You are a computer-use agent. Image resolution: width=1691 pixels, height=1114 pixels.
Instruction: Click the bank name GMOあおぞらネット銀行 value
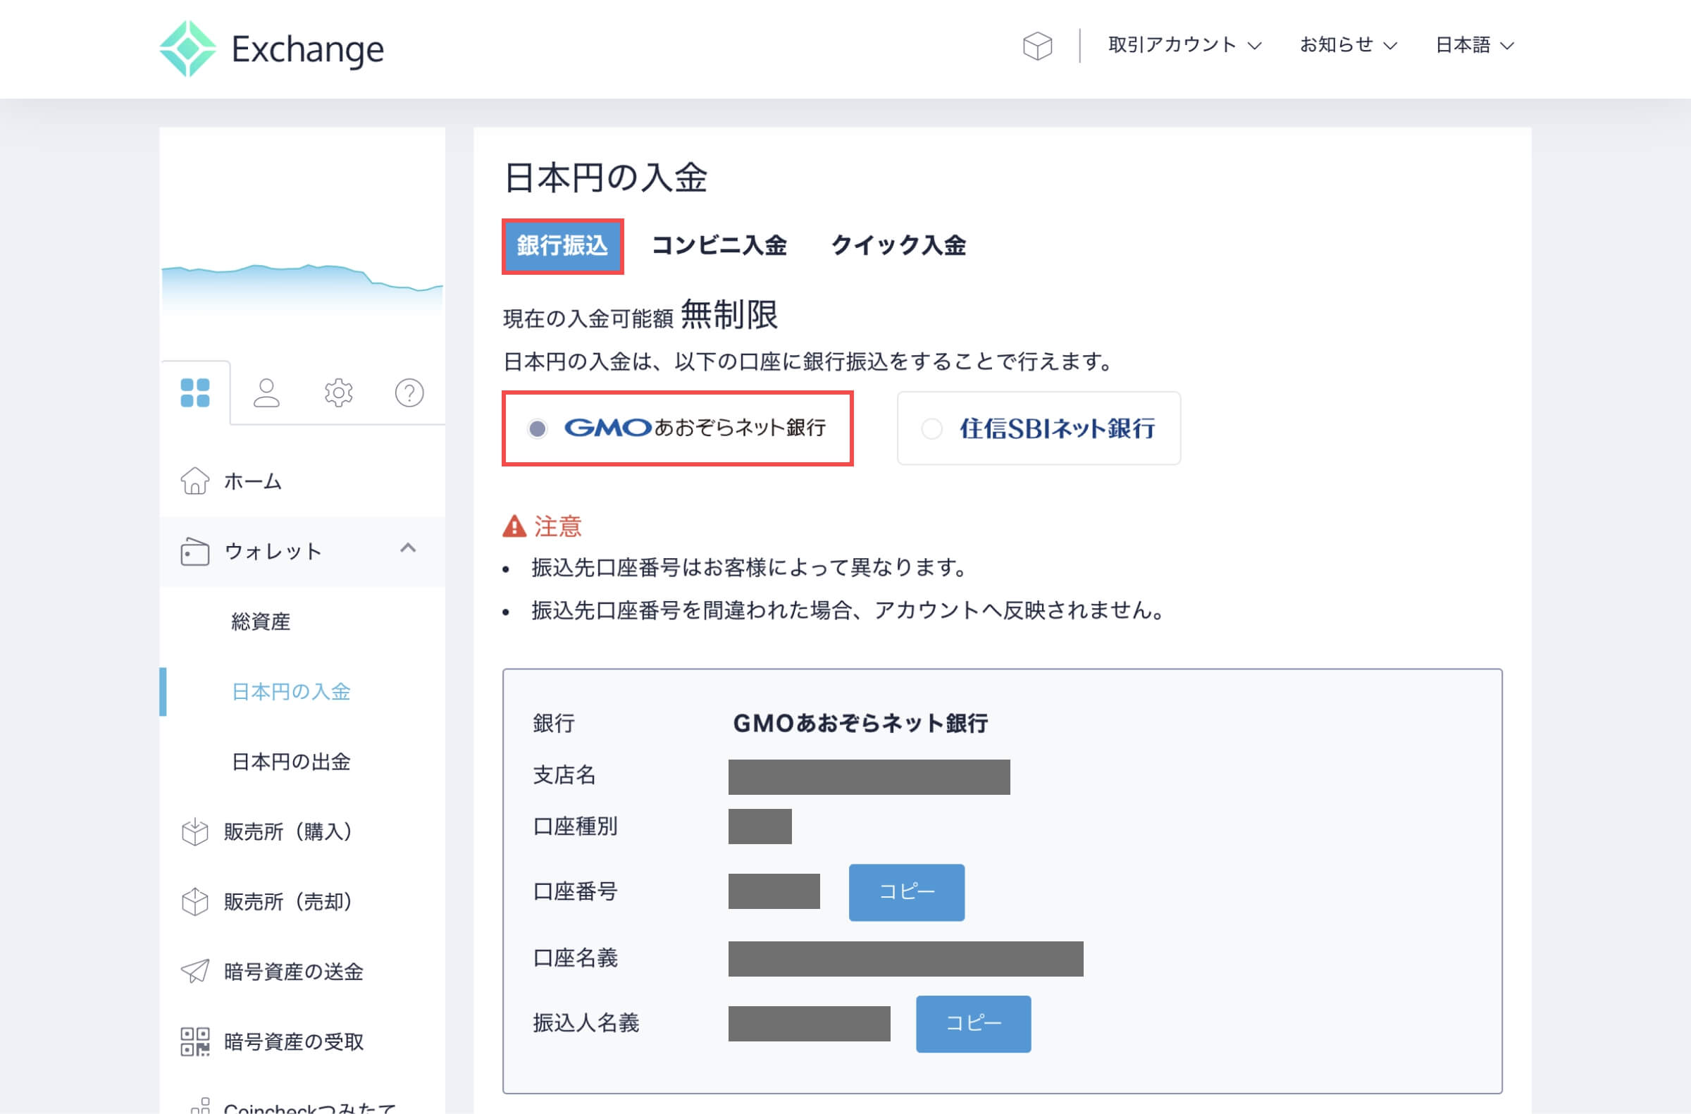[x=860, y=723]
